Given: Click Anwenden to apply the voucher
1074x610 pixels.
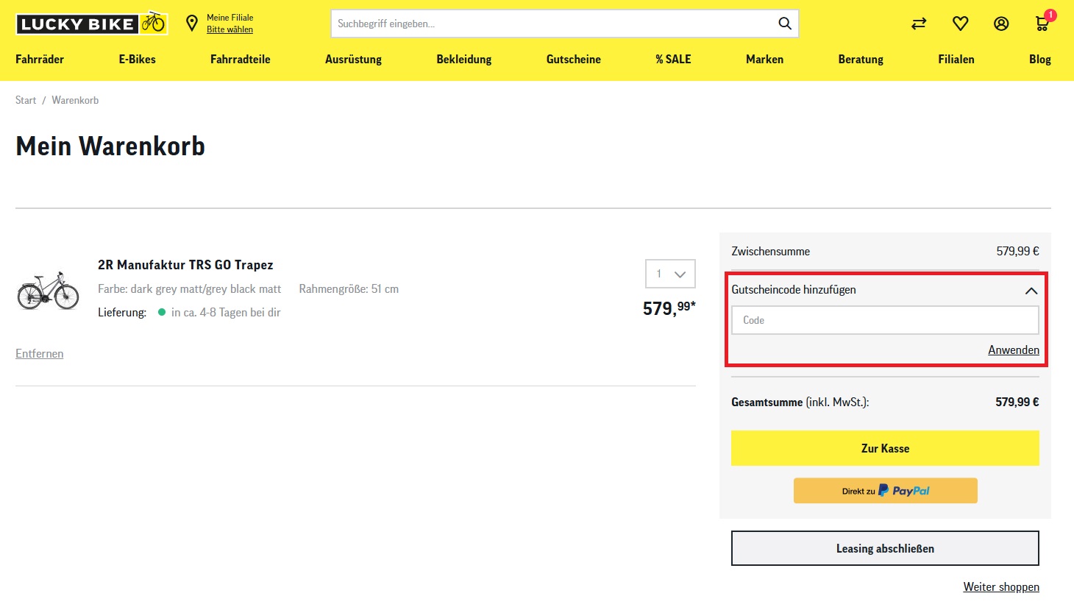Looking at the screenshot, I should click(x=1014, y=350).
